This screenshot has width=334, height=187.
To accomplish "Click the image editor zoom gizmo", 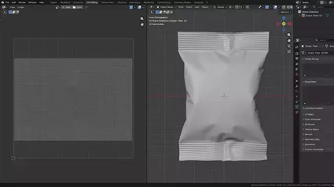I will click(142, 19).
